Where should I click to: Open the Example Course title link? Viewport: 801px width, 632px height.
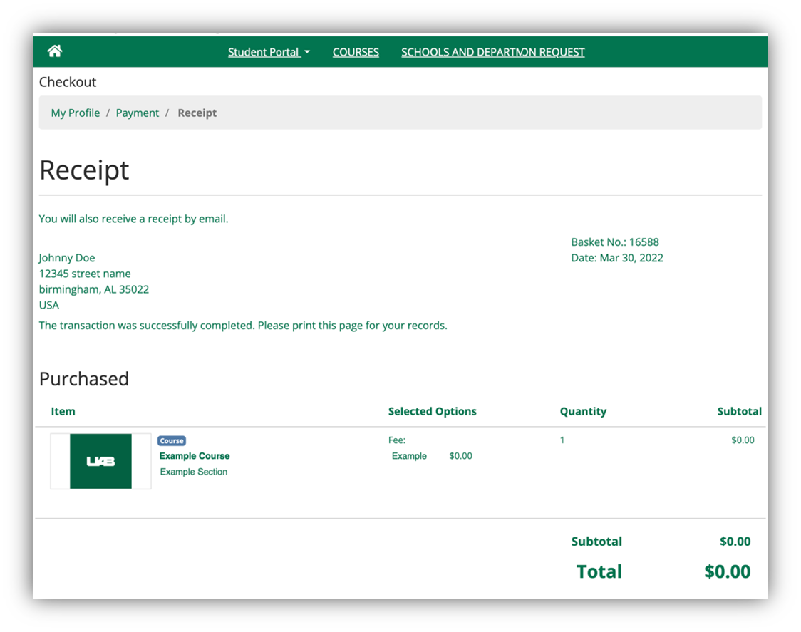195,456
